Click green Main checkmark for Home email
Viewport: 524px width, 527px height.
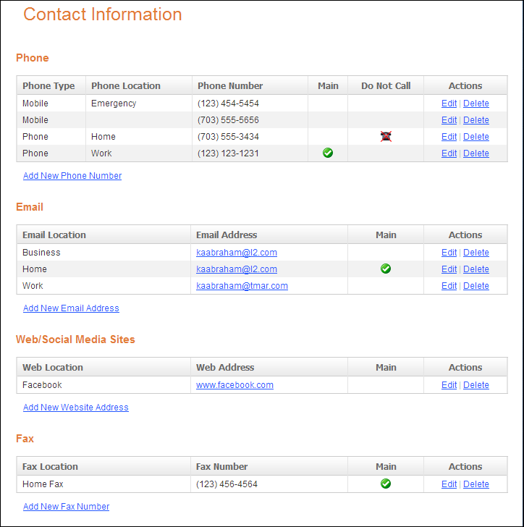coord(386,269)
